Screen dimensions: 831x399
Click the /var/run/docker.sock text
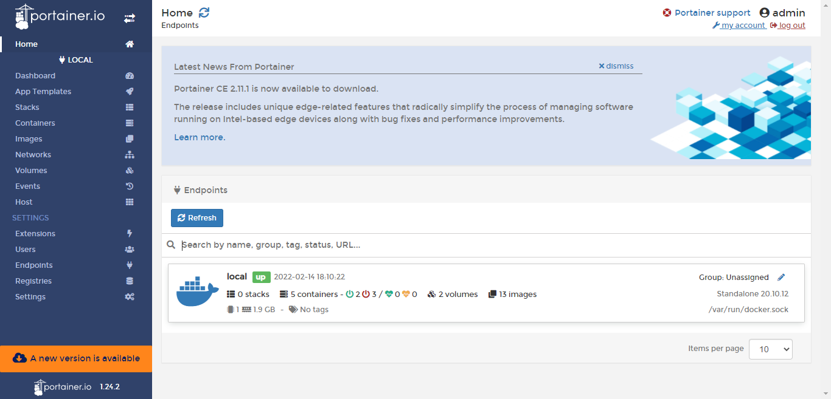pyautogui.click(x=748, y=310)
